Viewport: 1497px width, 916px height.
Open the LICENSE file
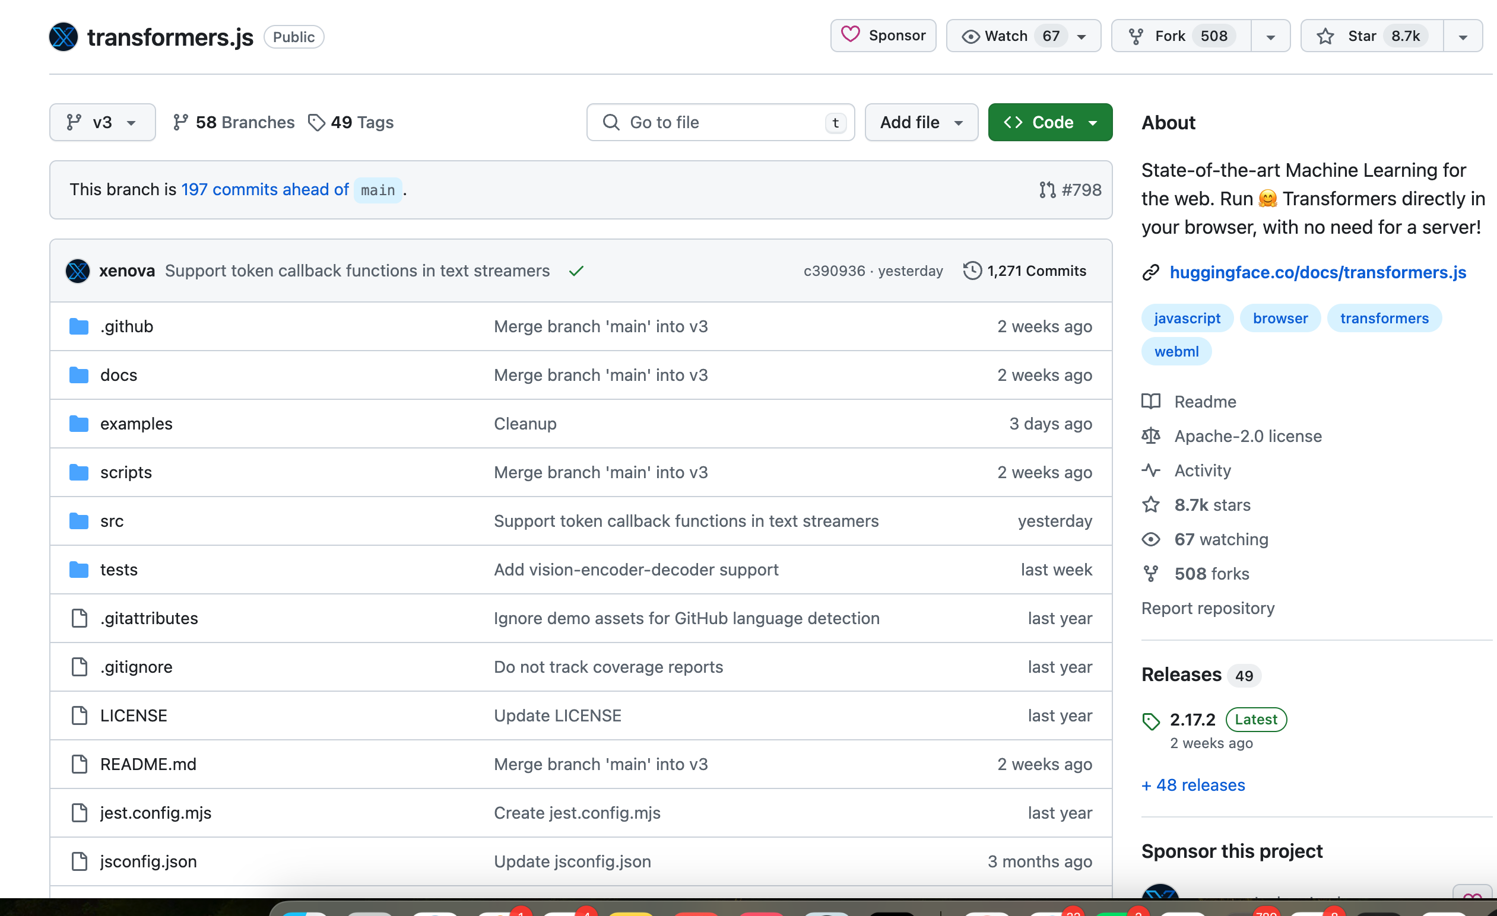(x=133, y=715)
